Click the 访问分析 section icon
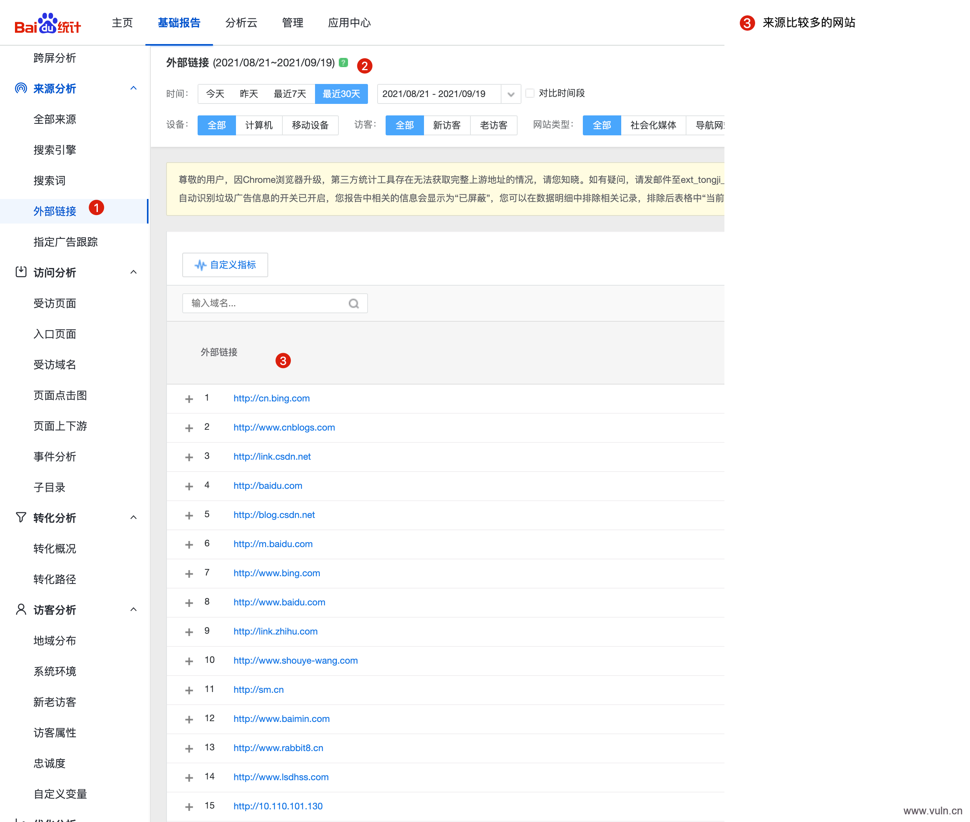The width and height of the screenshot is (970, 822). [x=21, y=272]
